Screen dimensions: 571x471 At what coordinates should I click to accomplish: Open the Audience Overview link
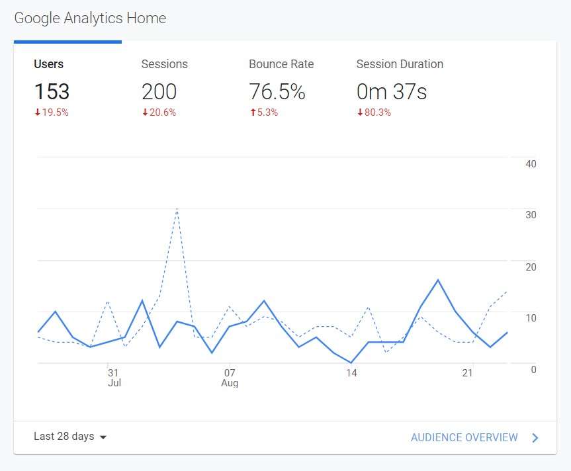464,437
